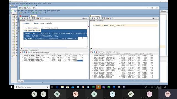Switch to Welcome Page tab
This screenshot has height=99, width=177.
point(24,16)
